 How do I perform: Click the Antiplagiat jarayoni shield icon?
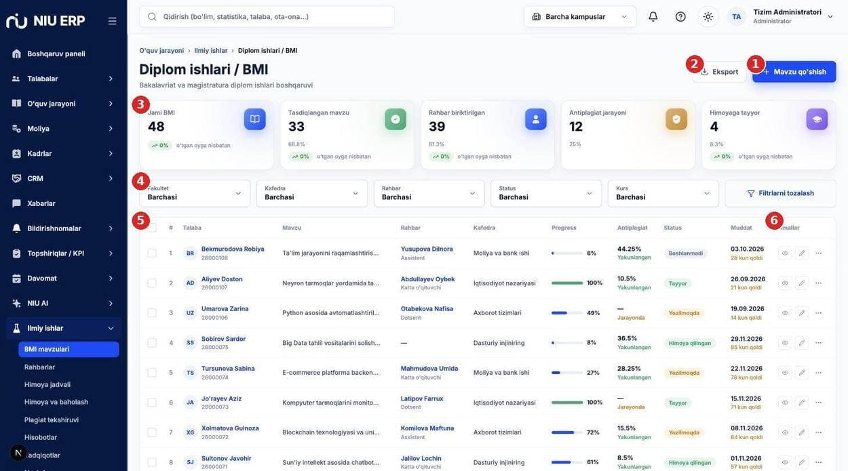(676, 119)
